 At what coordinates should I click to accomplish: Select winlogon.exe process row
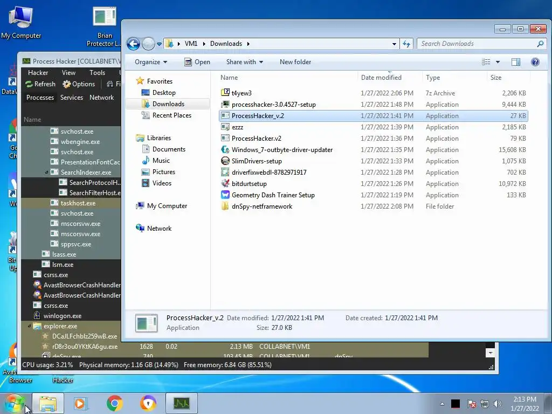click(x=71, y=316)
